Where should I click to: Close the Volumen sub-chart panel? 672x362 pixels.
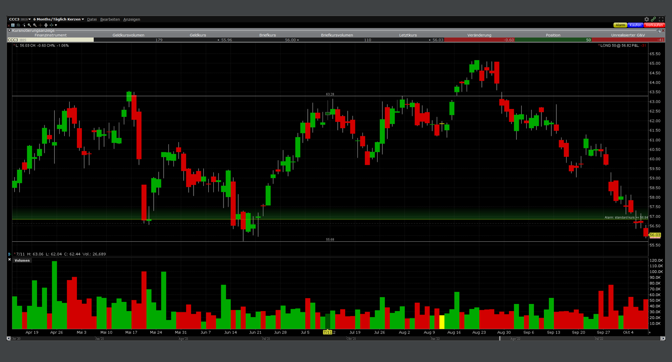pyautogui.click(x=10, y=260)
